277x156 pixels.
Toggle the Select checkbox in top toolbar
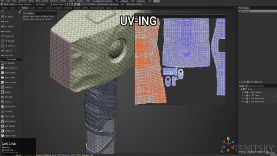[x=90, y=4]
